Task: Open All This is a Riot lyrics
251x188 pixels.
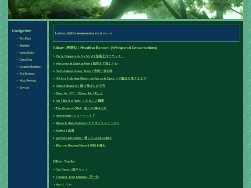Action: tap(80, 101)
